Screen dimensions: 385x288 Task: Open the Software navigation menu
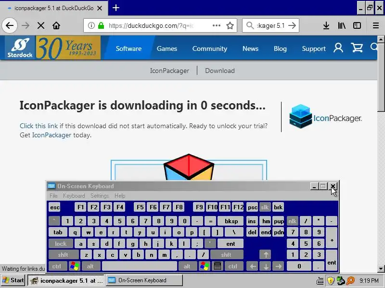(128, 48)
